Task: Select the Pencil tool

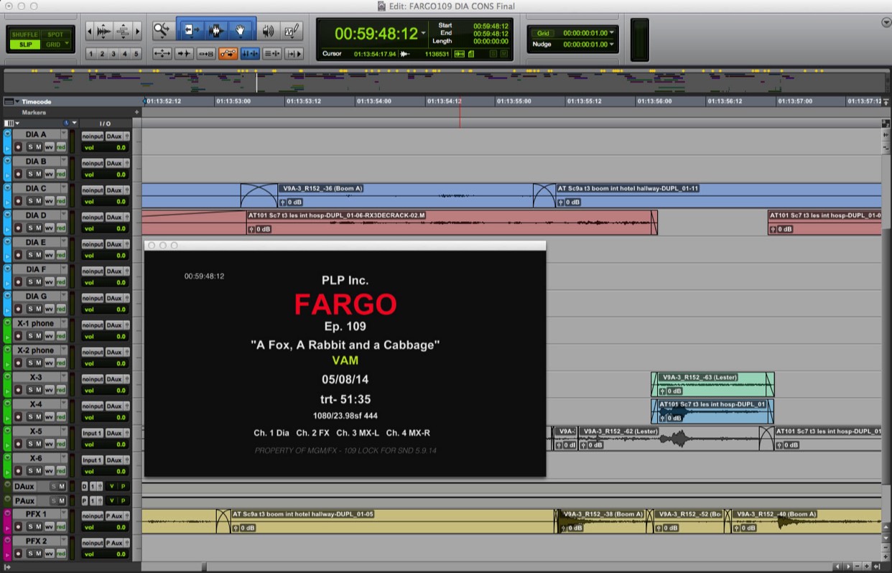Action: (x=292, y=31)
